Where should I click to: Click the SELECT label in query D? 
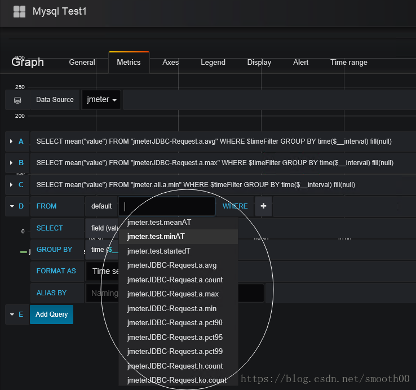tap(50, 228)
